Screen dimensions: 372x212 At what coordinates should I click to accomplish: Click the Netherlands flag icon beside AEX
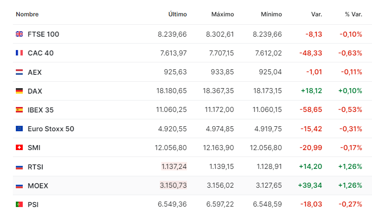pyautogui.click(x=19, y=72)
